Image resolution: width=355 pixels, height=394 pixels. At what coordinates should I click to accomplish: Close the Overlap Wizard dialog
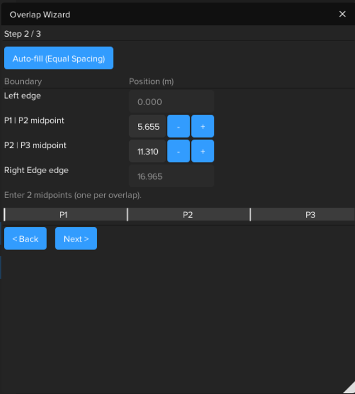tap(342, 14)
